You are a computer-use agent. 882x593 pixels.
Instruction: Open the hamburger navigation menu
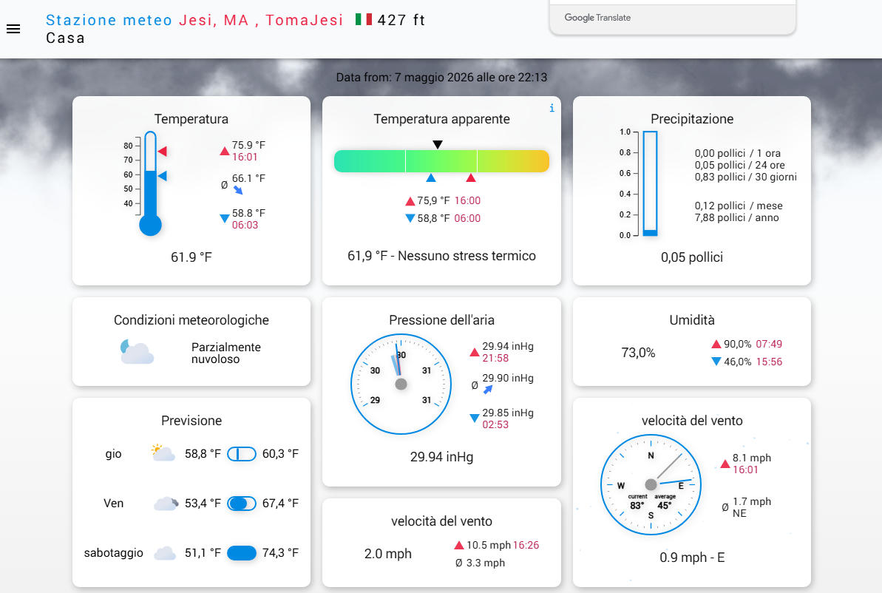pos(13,29)
